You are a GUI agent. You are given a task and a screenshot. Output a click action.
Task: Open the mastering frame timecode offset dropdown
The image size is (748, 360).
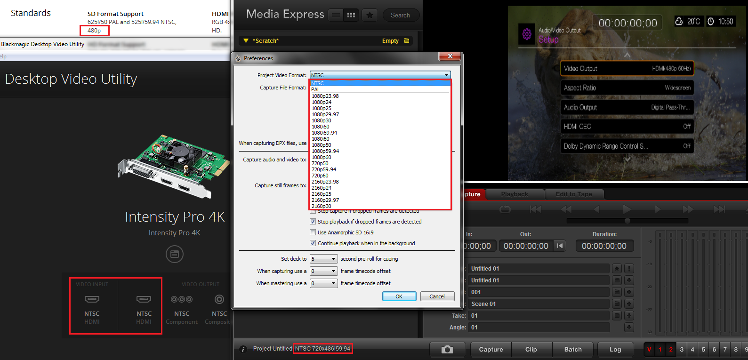point(324,283)
